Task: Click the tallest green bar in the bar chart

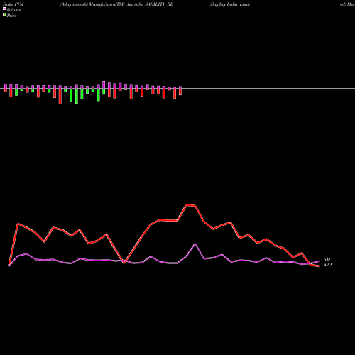Action: point(77,96)
